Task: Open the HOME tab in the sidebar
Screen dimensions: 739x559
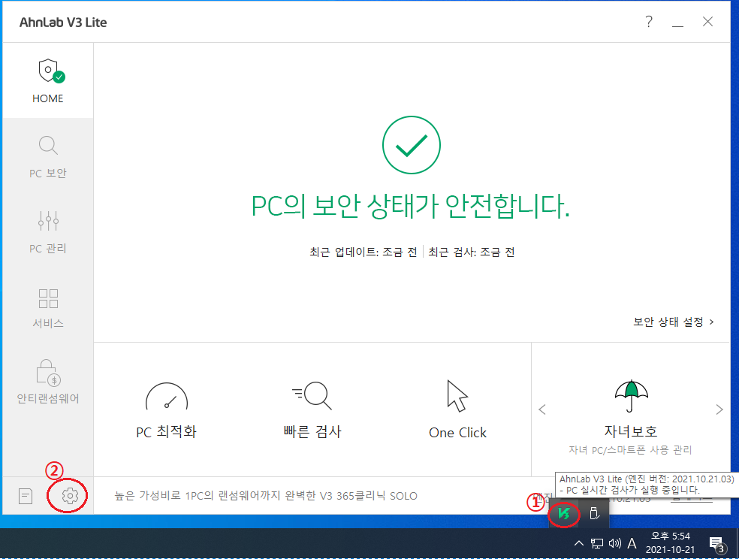Action: pyautogui.click(x=47, y=81)
